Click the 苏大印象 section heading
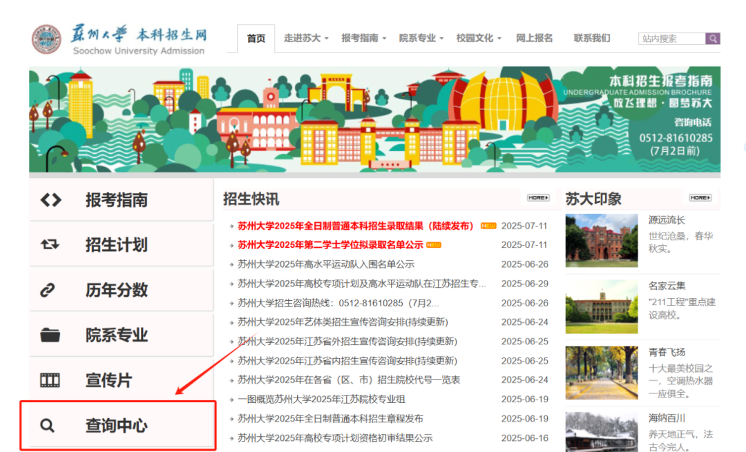746x452 pixels. click(593, 199)
